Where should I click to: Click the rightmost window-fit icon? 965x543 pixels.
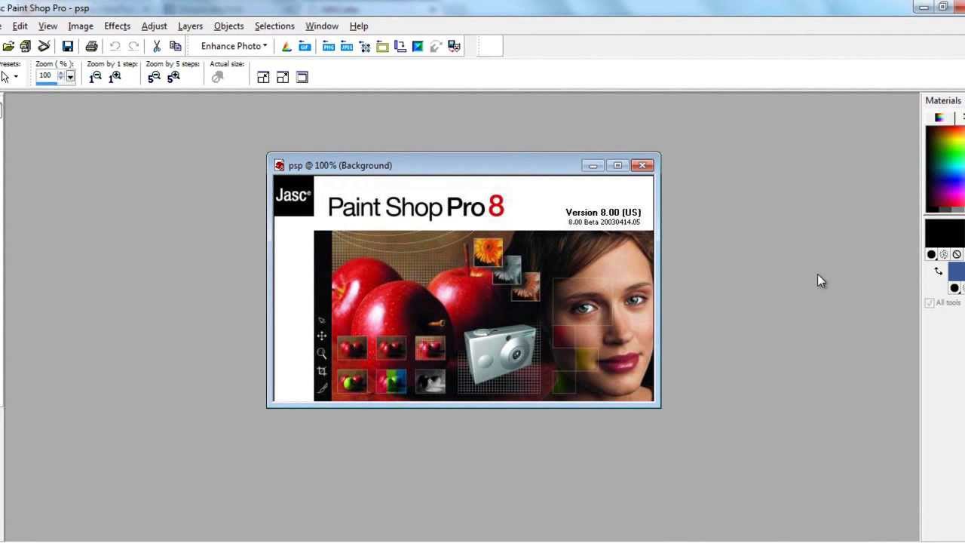point(302,77)
